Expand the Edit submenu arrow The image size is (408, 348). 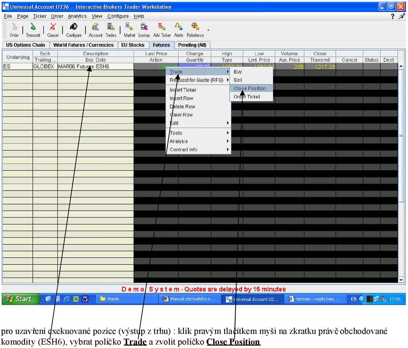click(228, 123)
